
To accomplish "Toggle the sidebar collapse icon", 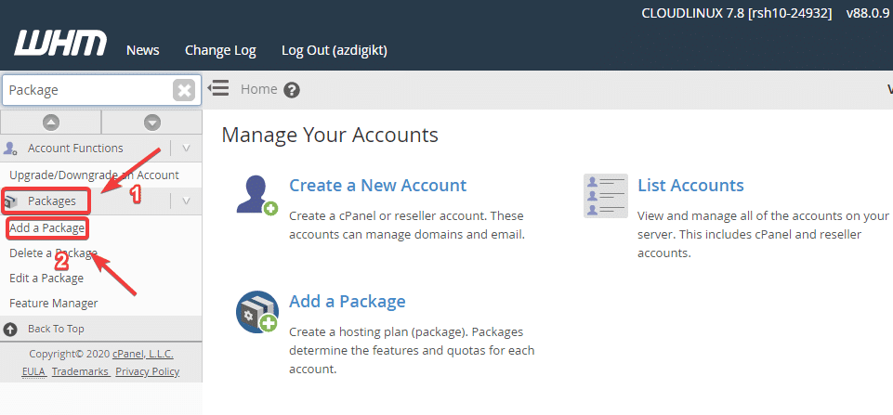I will point(218,89).
